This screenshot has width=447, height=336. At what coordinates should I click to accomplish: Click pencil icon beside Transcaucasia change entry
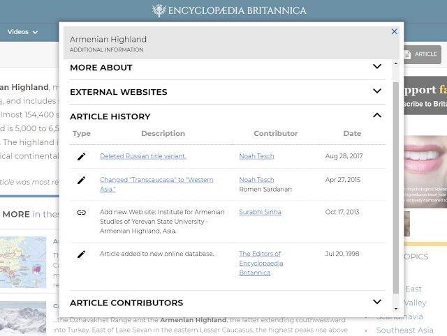(x=82, y=180)
